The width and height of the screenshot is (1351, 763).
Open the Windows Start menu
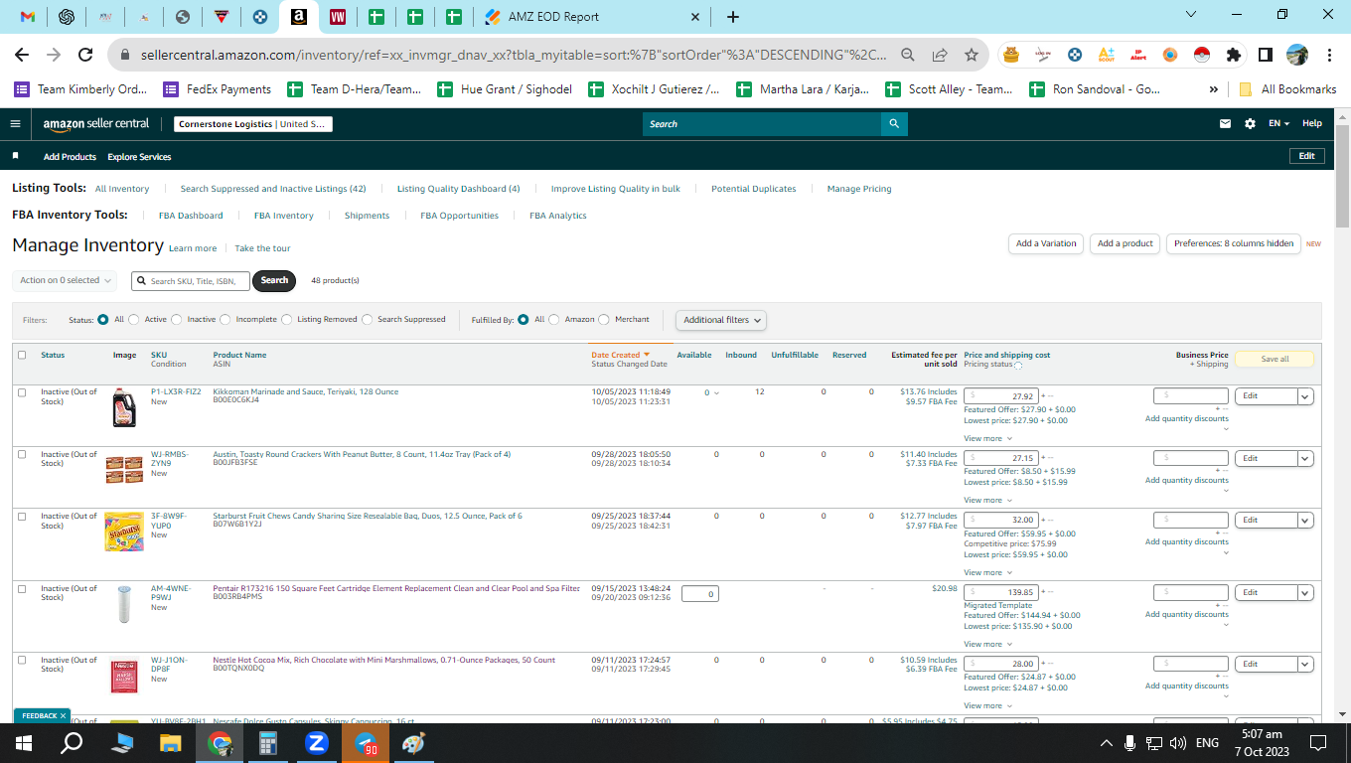pyautogui.click(x=23, y=743)
